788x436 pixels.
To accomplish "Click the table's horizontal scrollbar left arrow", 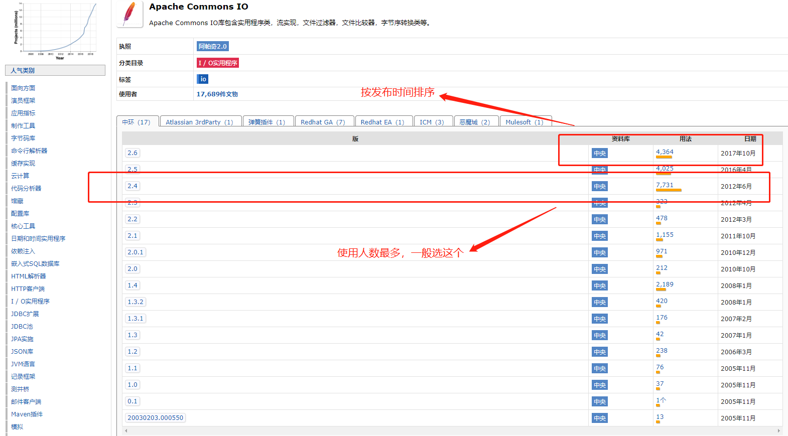I will (x=126, y=430).
